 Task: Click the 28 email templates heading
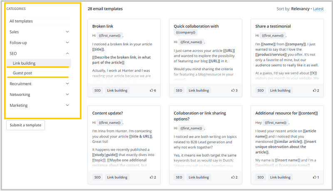[x=105, y=9]
